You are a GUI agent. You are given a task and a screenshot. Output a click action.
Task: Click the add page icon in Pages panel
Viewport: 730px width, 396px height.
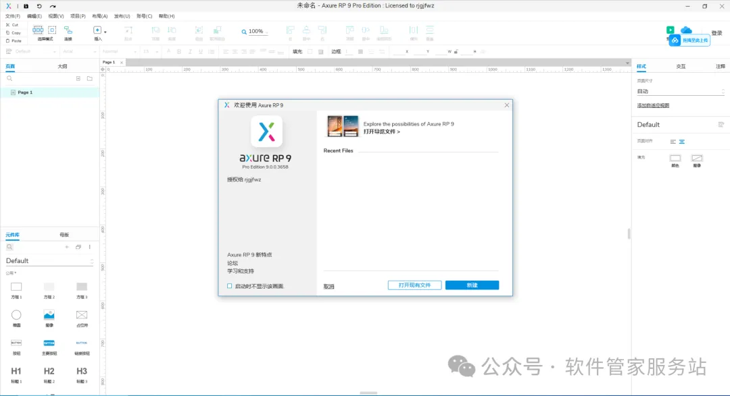[78, 78]
